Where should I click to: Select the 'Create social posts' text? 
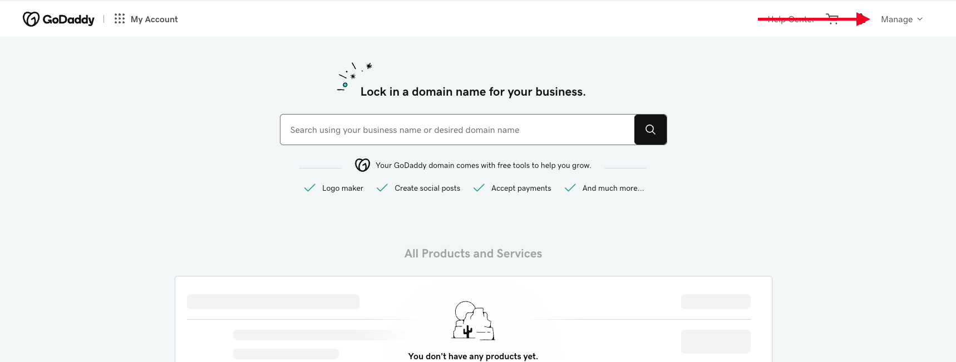(427, 189)
